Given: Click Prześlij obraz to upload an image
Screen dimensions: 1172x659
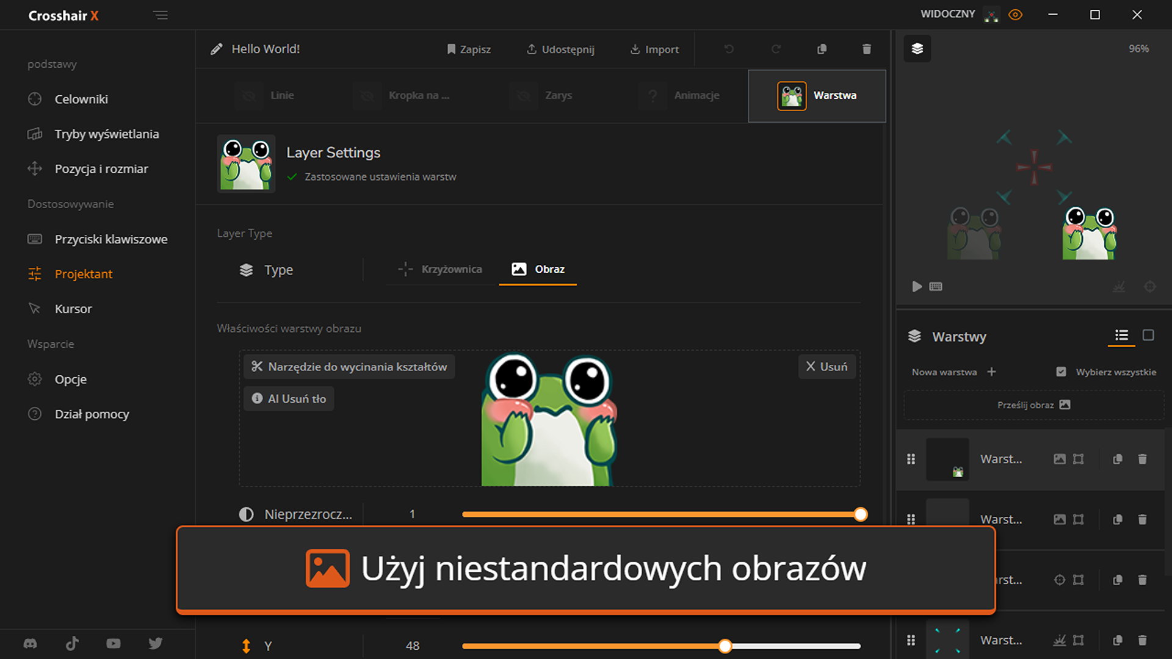Looking at the screenshot, I should point(1033,405).
